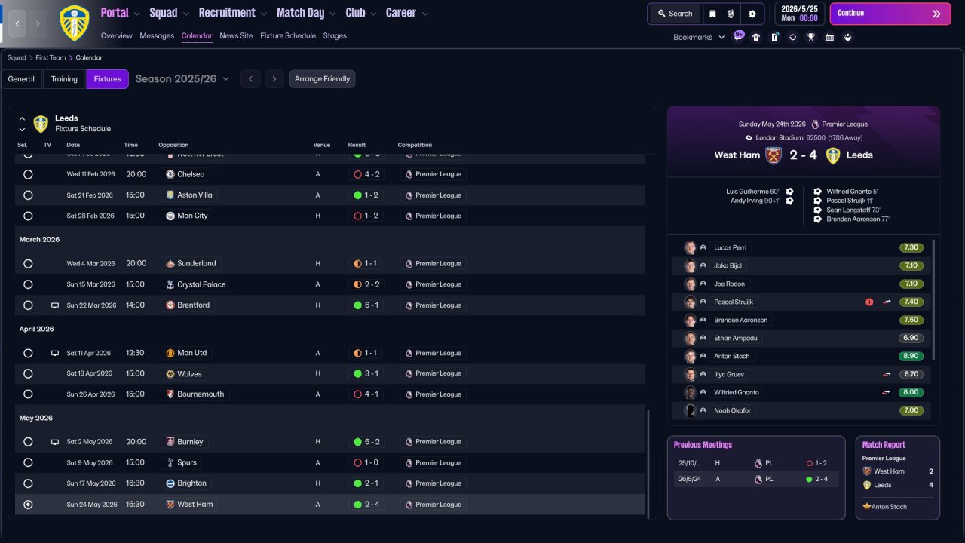
Task: Click the date and time display
Action: coord(799,14)
